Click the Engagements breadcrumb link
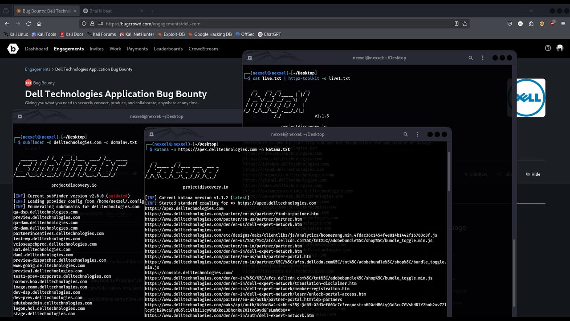Viewport: 570px width, 321px height. pyautogui.click(x=37, y=69)
